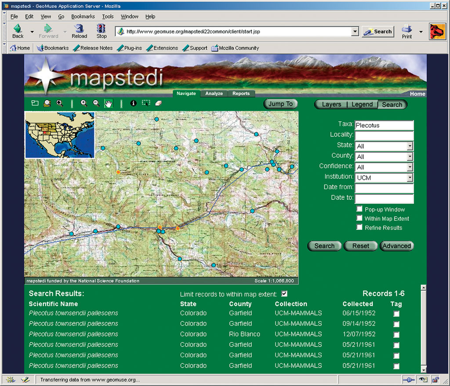Click the identify info tool icon
This screenshot has width=450, height=386.
(x=134, y=103)
